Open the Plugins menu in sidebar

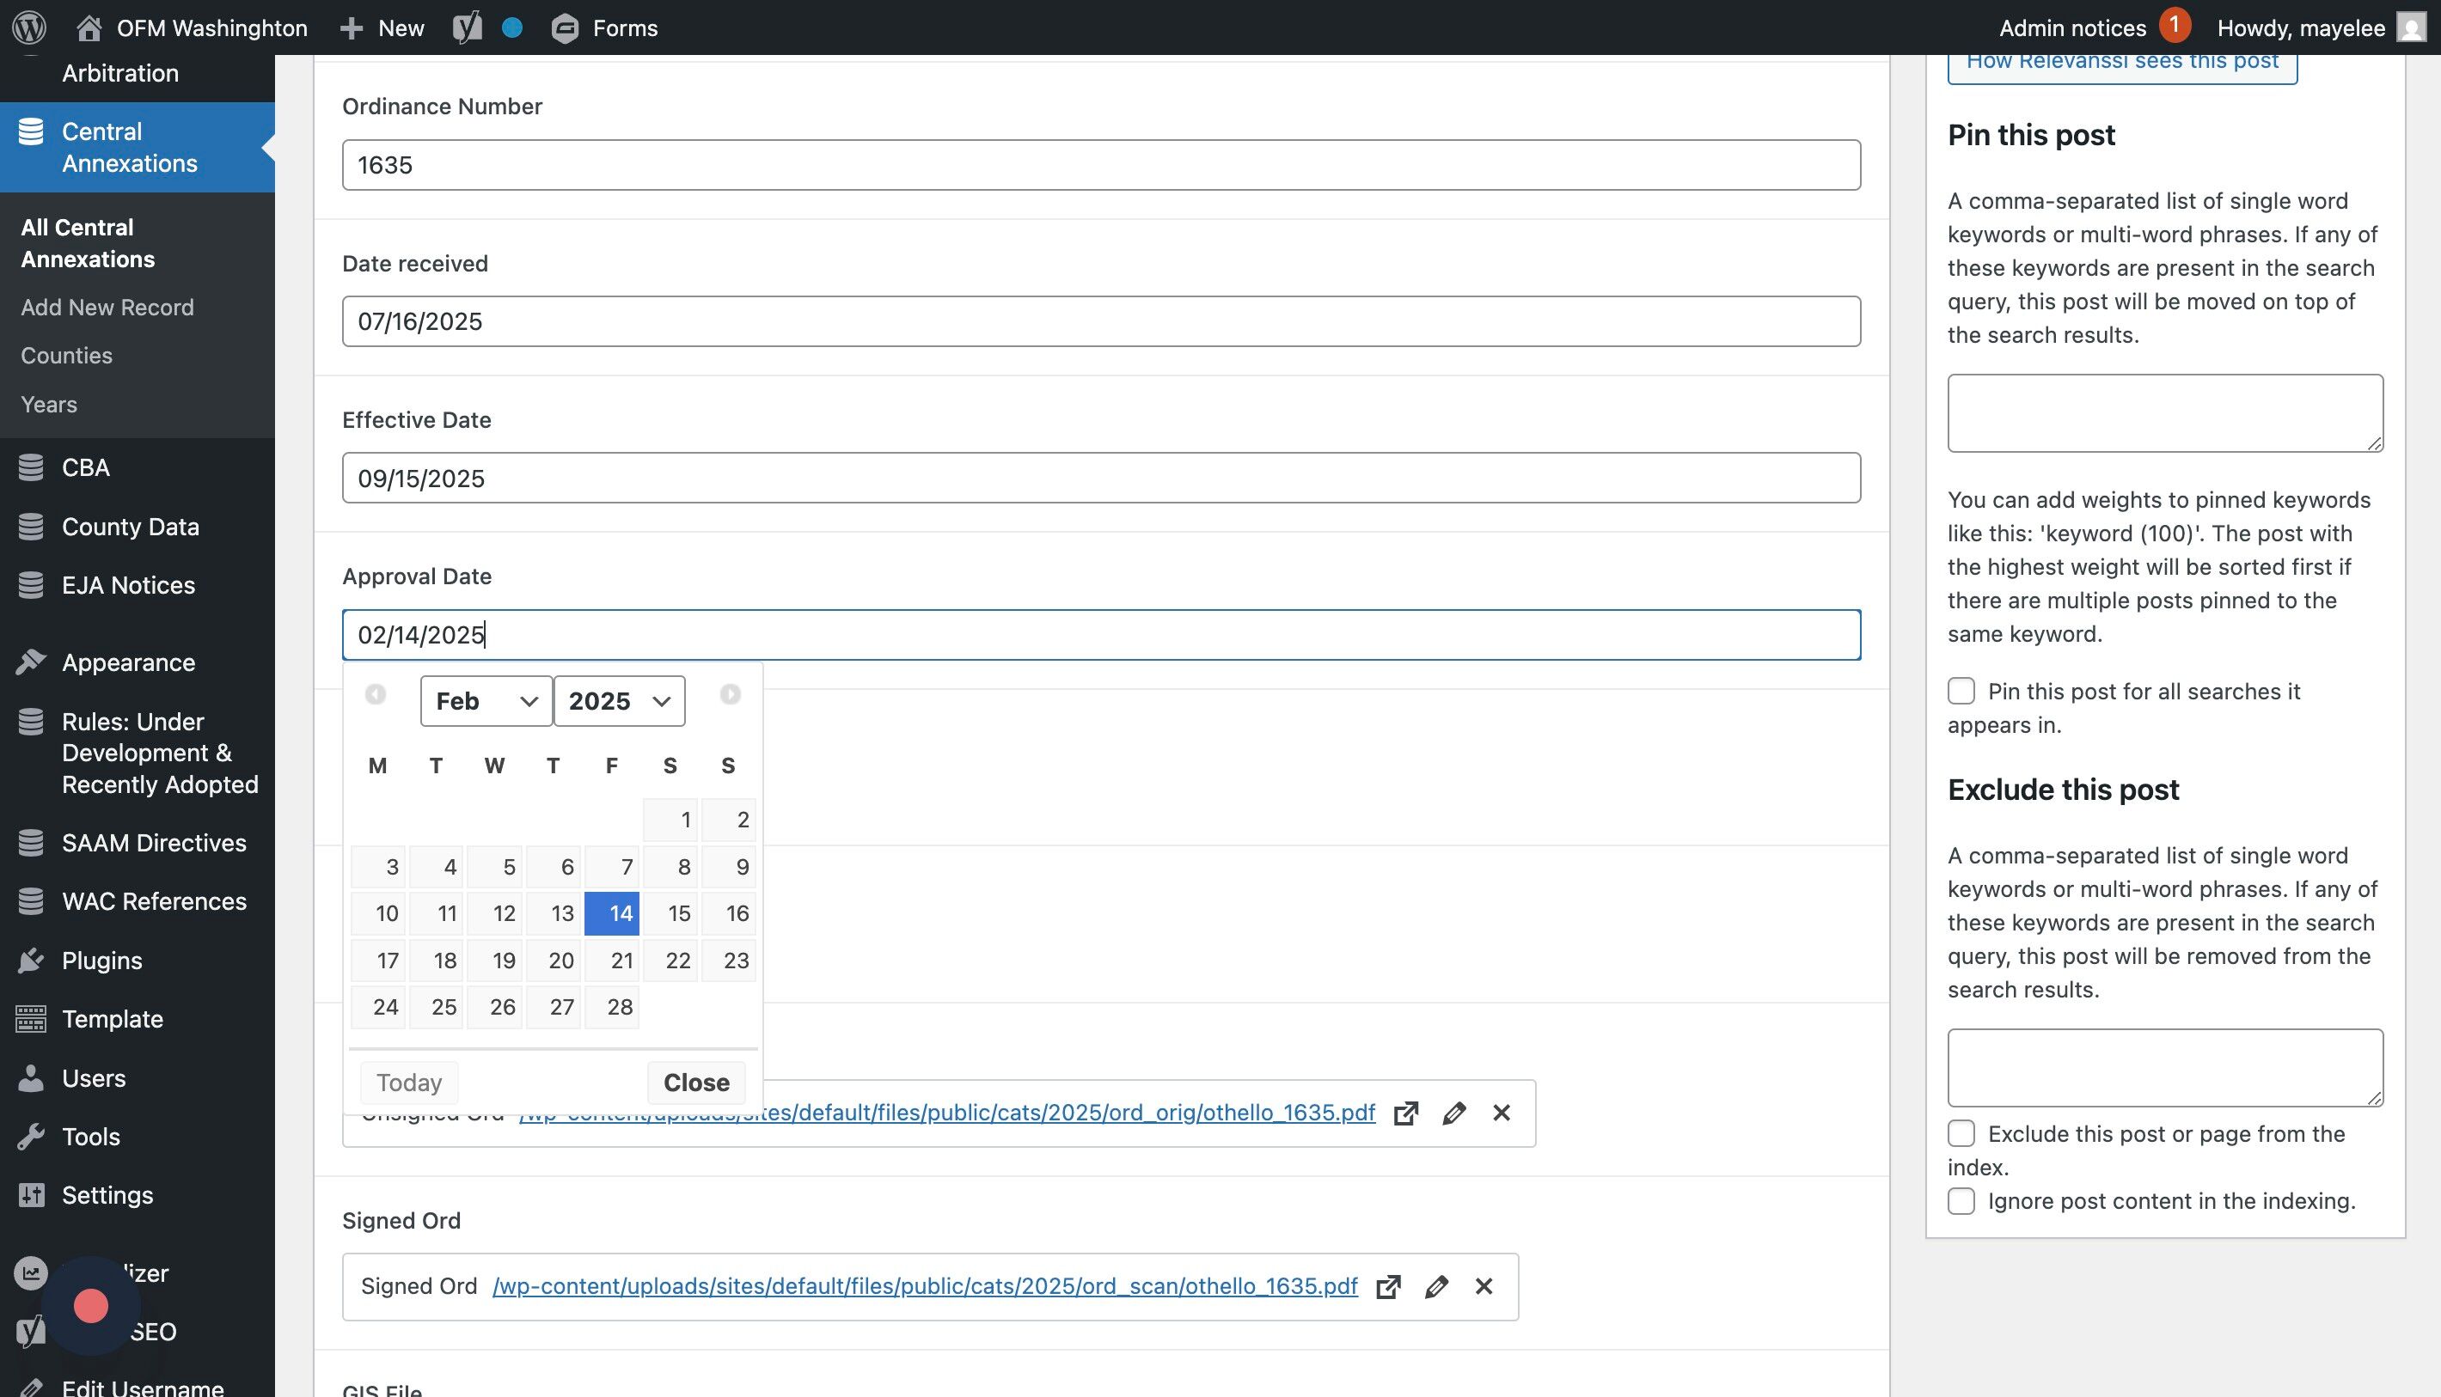tap(101, 961)
